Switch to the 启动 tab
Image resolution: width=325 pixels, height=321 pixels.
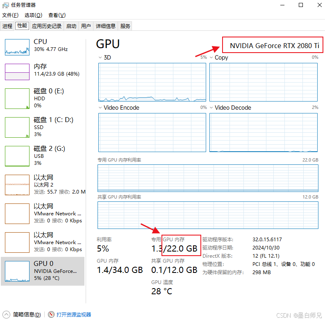coord(71,26)
